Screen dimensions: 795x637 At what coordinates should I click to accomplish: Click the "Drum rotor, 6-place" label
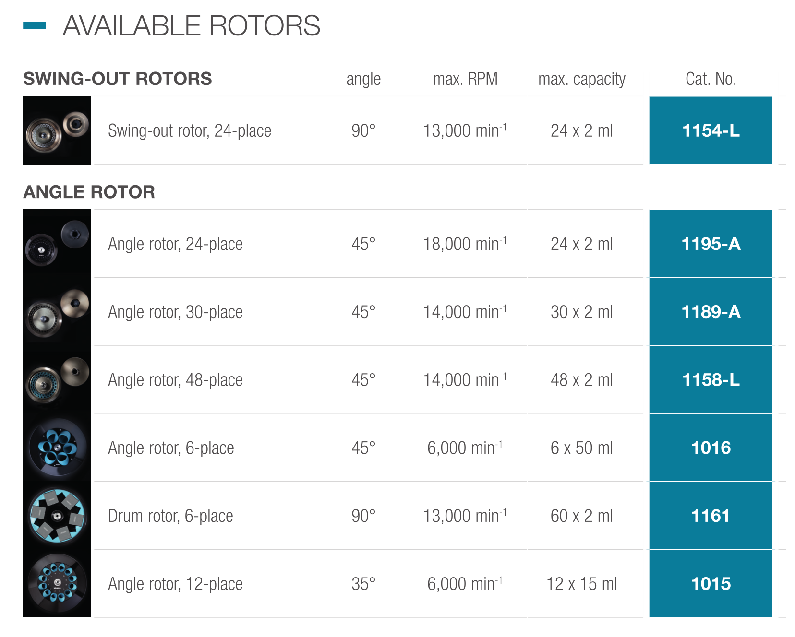click(170, 516)
